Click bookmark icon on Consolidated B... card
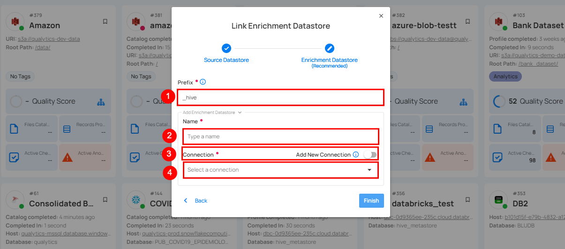 coord(105,200)
